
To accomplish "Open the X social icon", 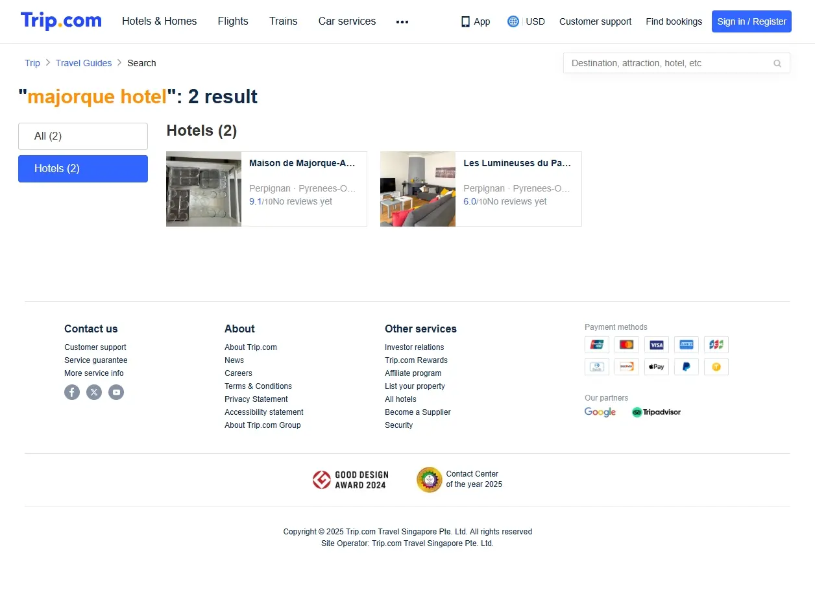I will point(94,392).
